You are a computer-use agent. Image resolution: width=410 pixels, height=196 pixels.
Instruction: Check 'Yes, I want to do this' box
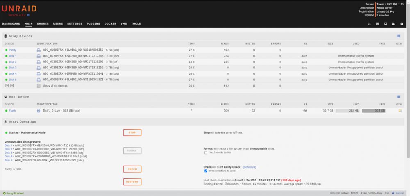pyautogui.click(x=205, y=153)
